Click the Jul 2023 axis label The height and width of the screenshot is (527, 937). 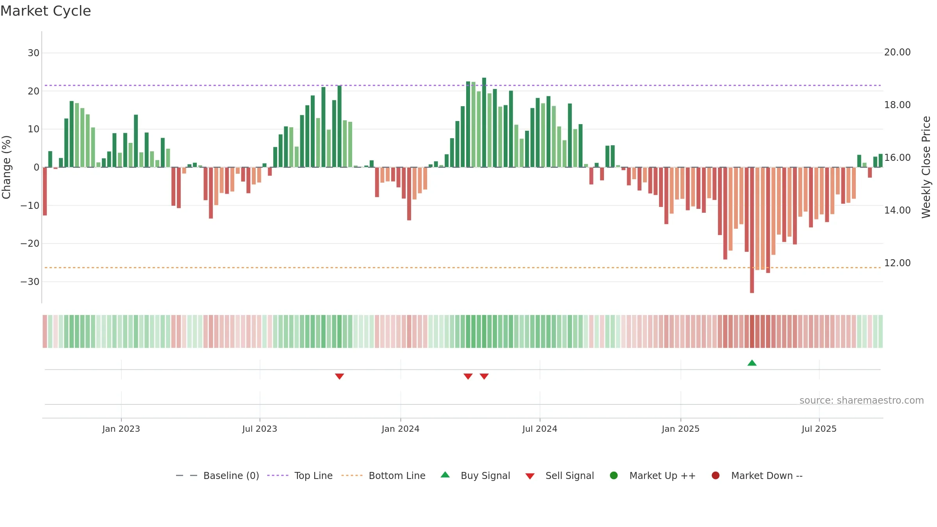260,429
